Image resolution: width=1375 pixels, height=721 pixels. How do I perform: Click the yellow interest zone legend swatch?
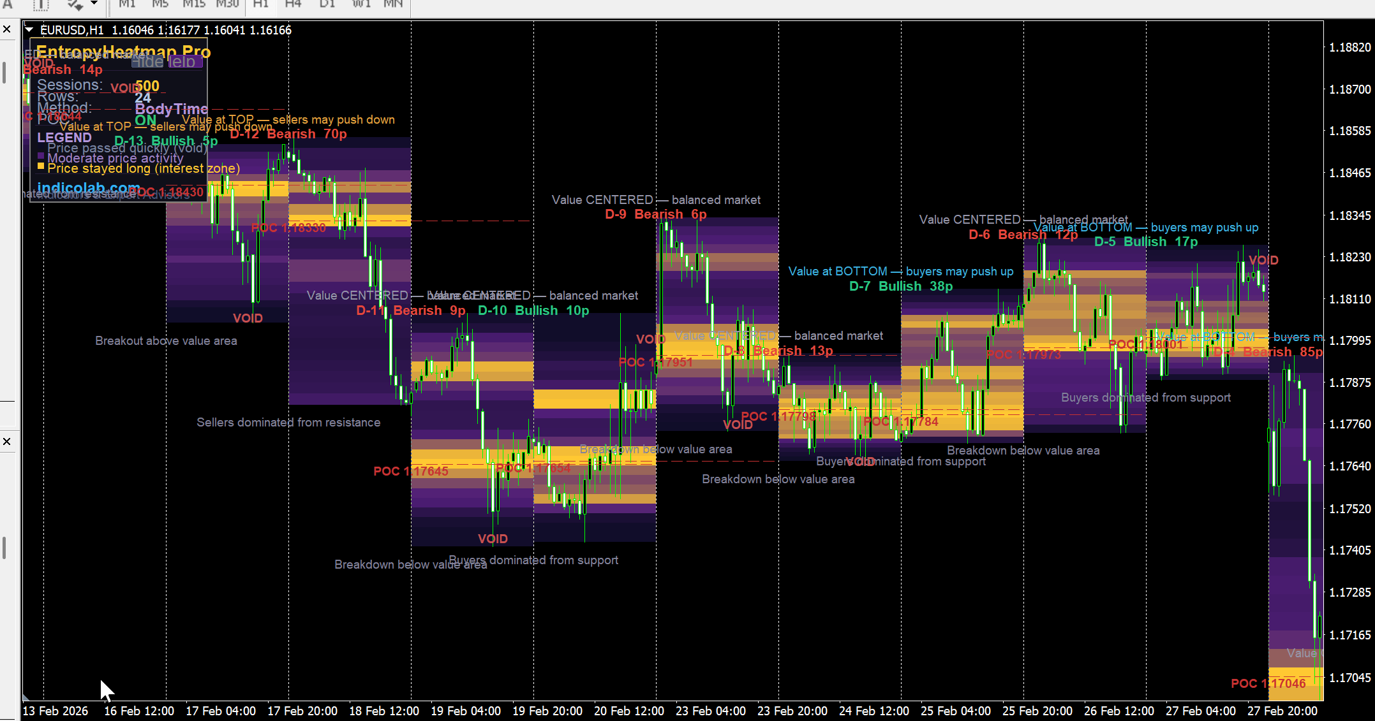[x=41, y=166]
